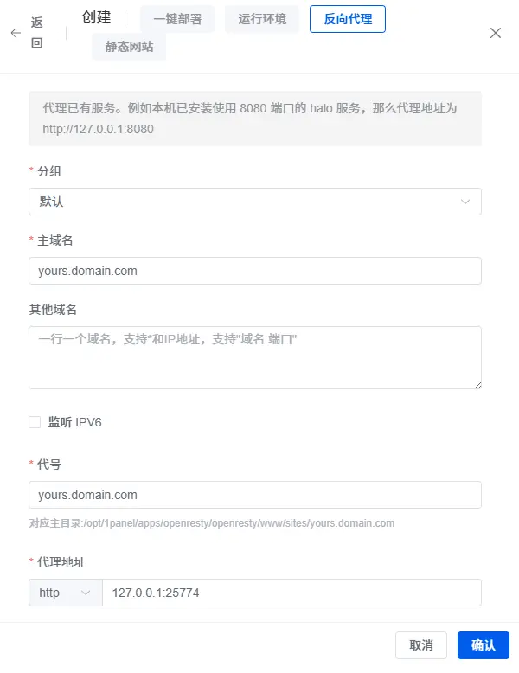
Task: Click the chevron arrow in 分组 selector
Action: 466,202
